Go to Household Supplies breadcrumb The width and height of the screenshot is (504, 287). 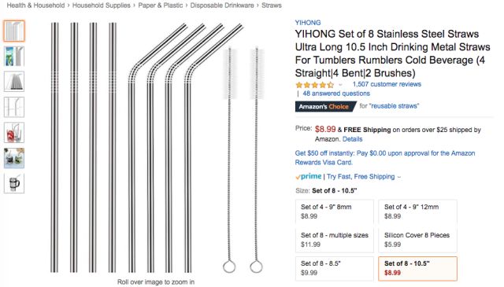click(x=102, y=6)
